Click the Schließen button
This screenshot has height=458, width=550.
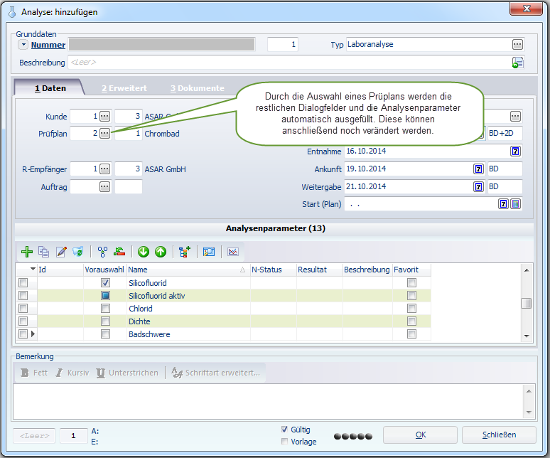tap(499, 435)
